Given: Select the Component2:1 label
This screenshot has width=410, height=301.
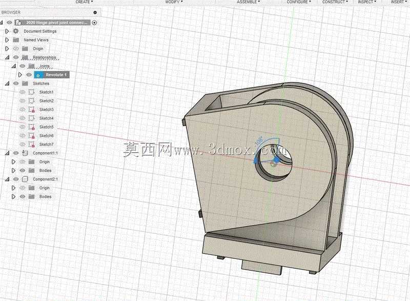Looking at the screenshot, I should pos(45,179).
